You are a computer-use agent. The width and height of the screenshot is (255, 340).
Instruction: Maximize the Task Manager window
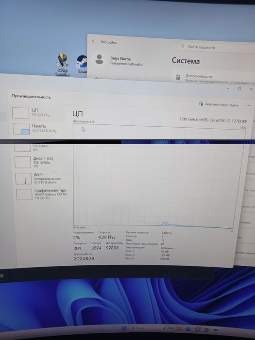239,89
